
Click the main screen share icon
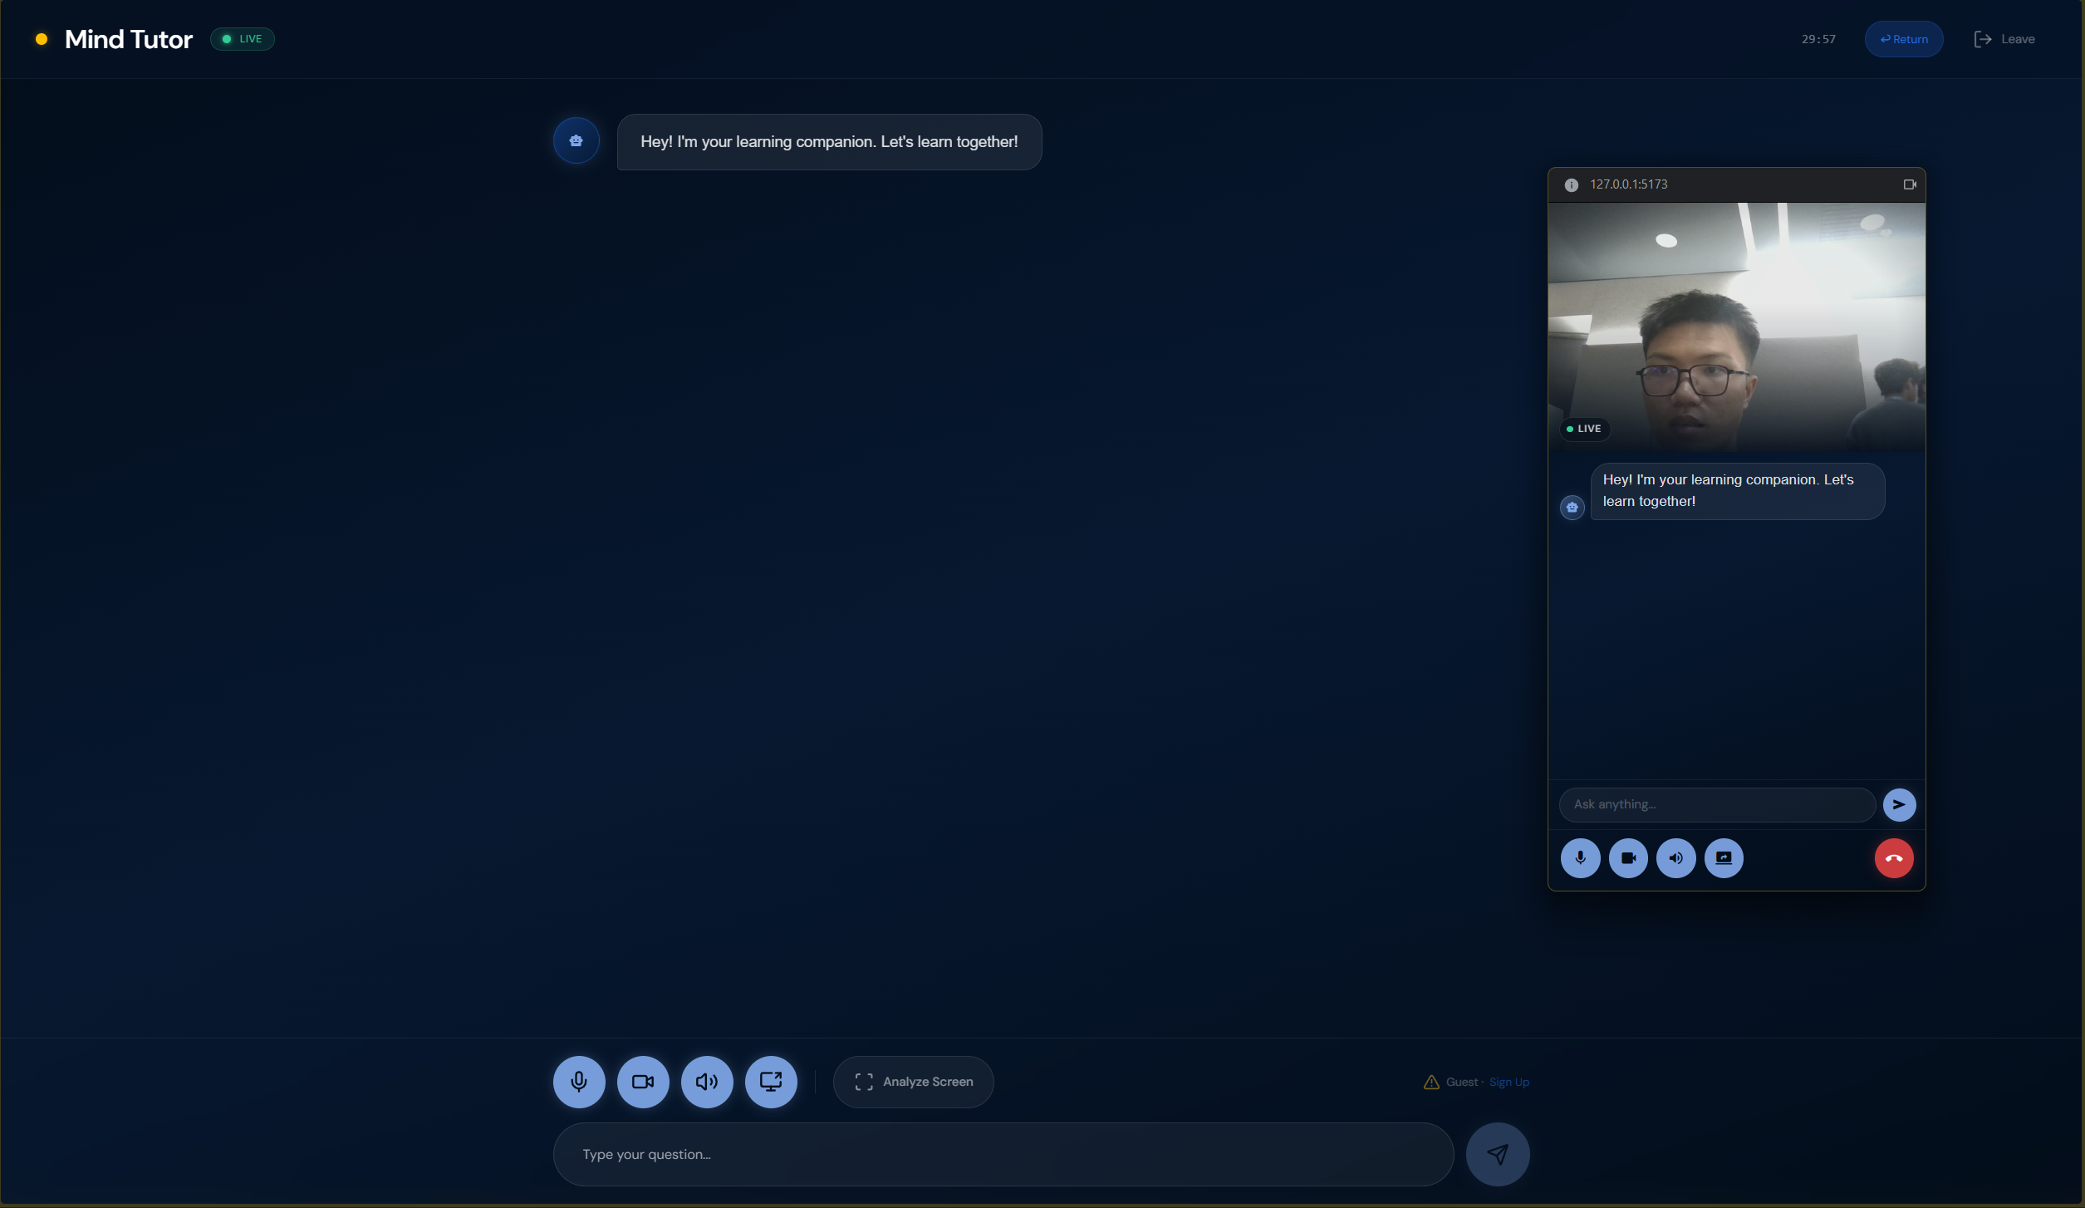point(771,1082)
